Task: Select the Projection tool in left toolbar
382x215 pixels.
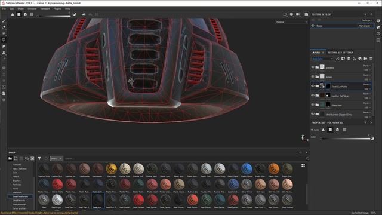Action: coord(4,33)
